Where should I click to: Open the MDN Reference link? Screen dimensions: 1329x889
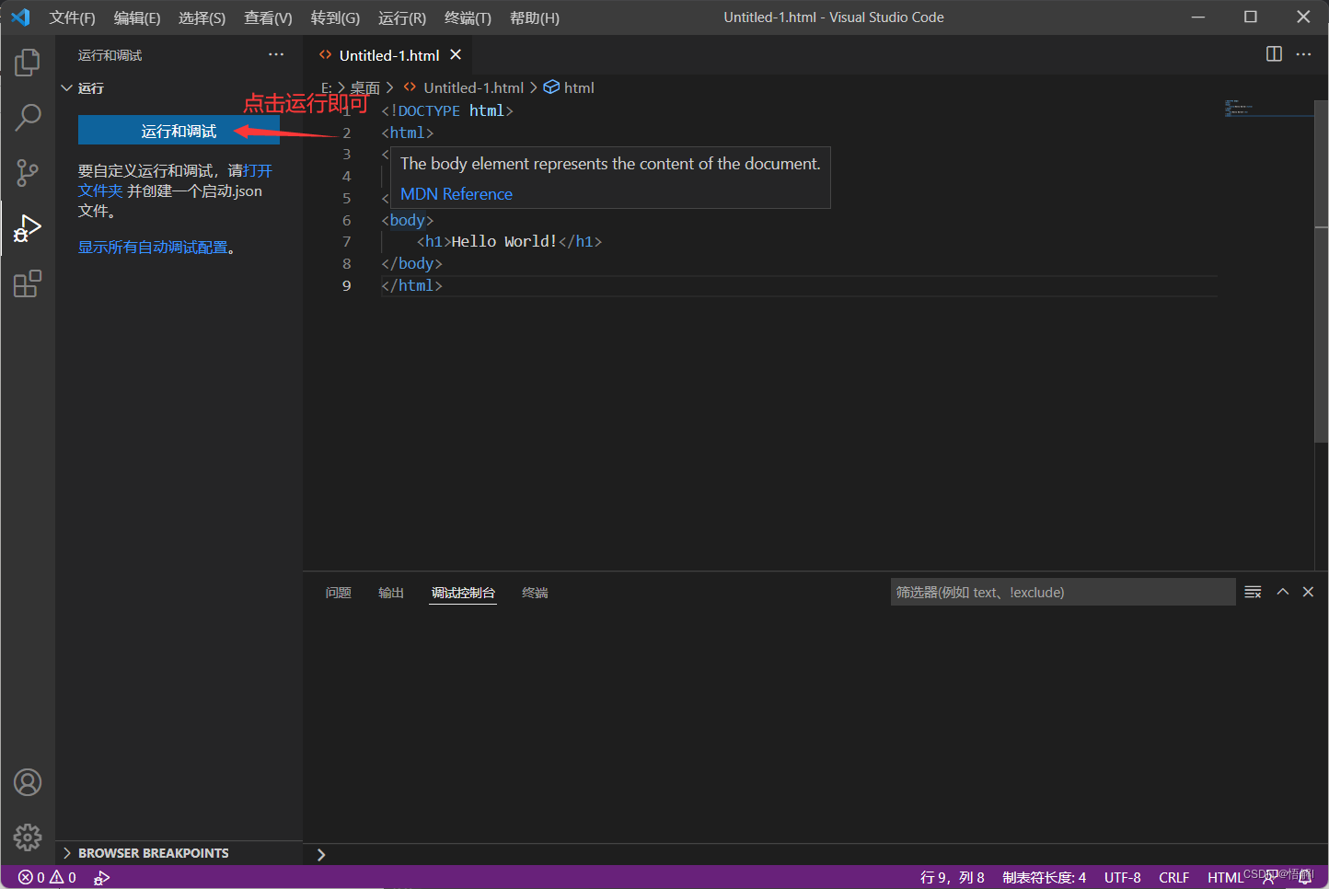point(456,194)
